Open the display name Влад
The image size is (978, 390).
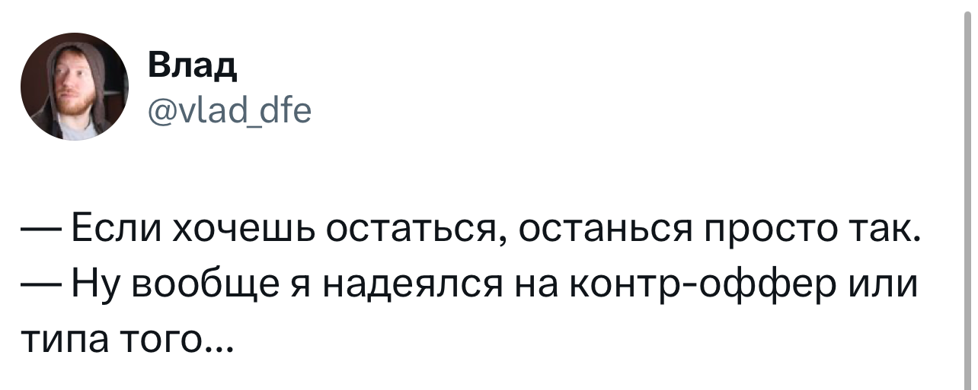coord(191,67)
